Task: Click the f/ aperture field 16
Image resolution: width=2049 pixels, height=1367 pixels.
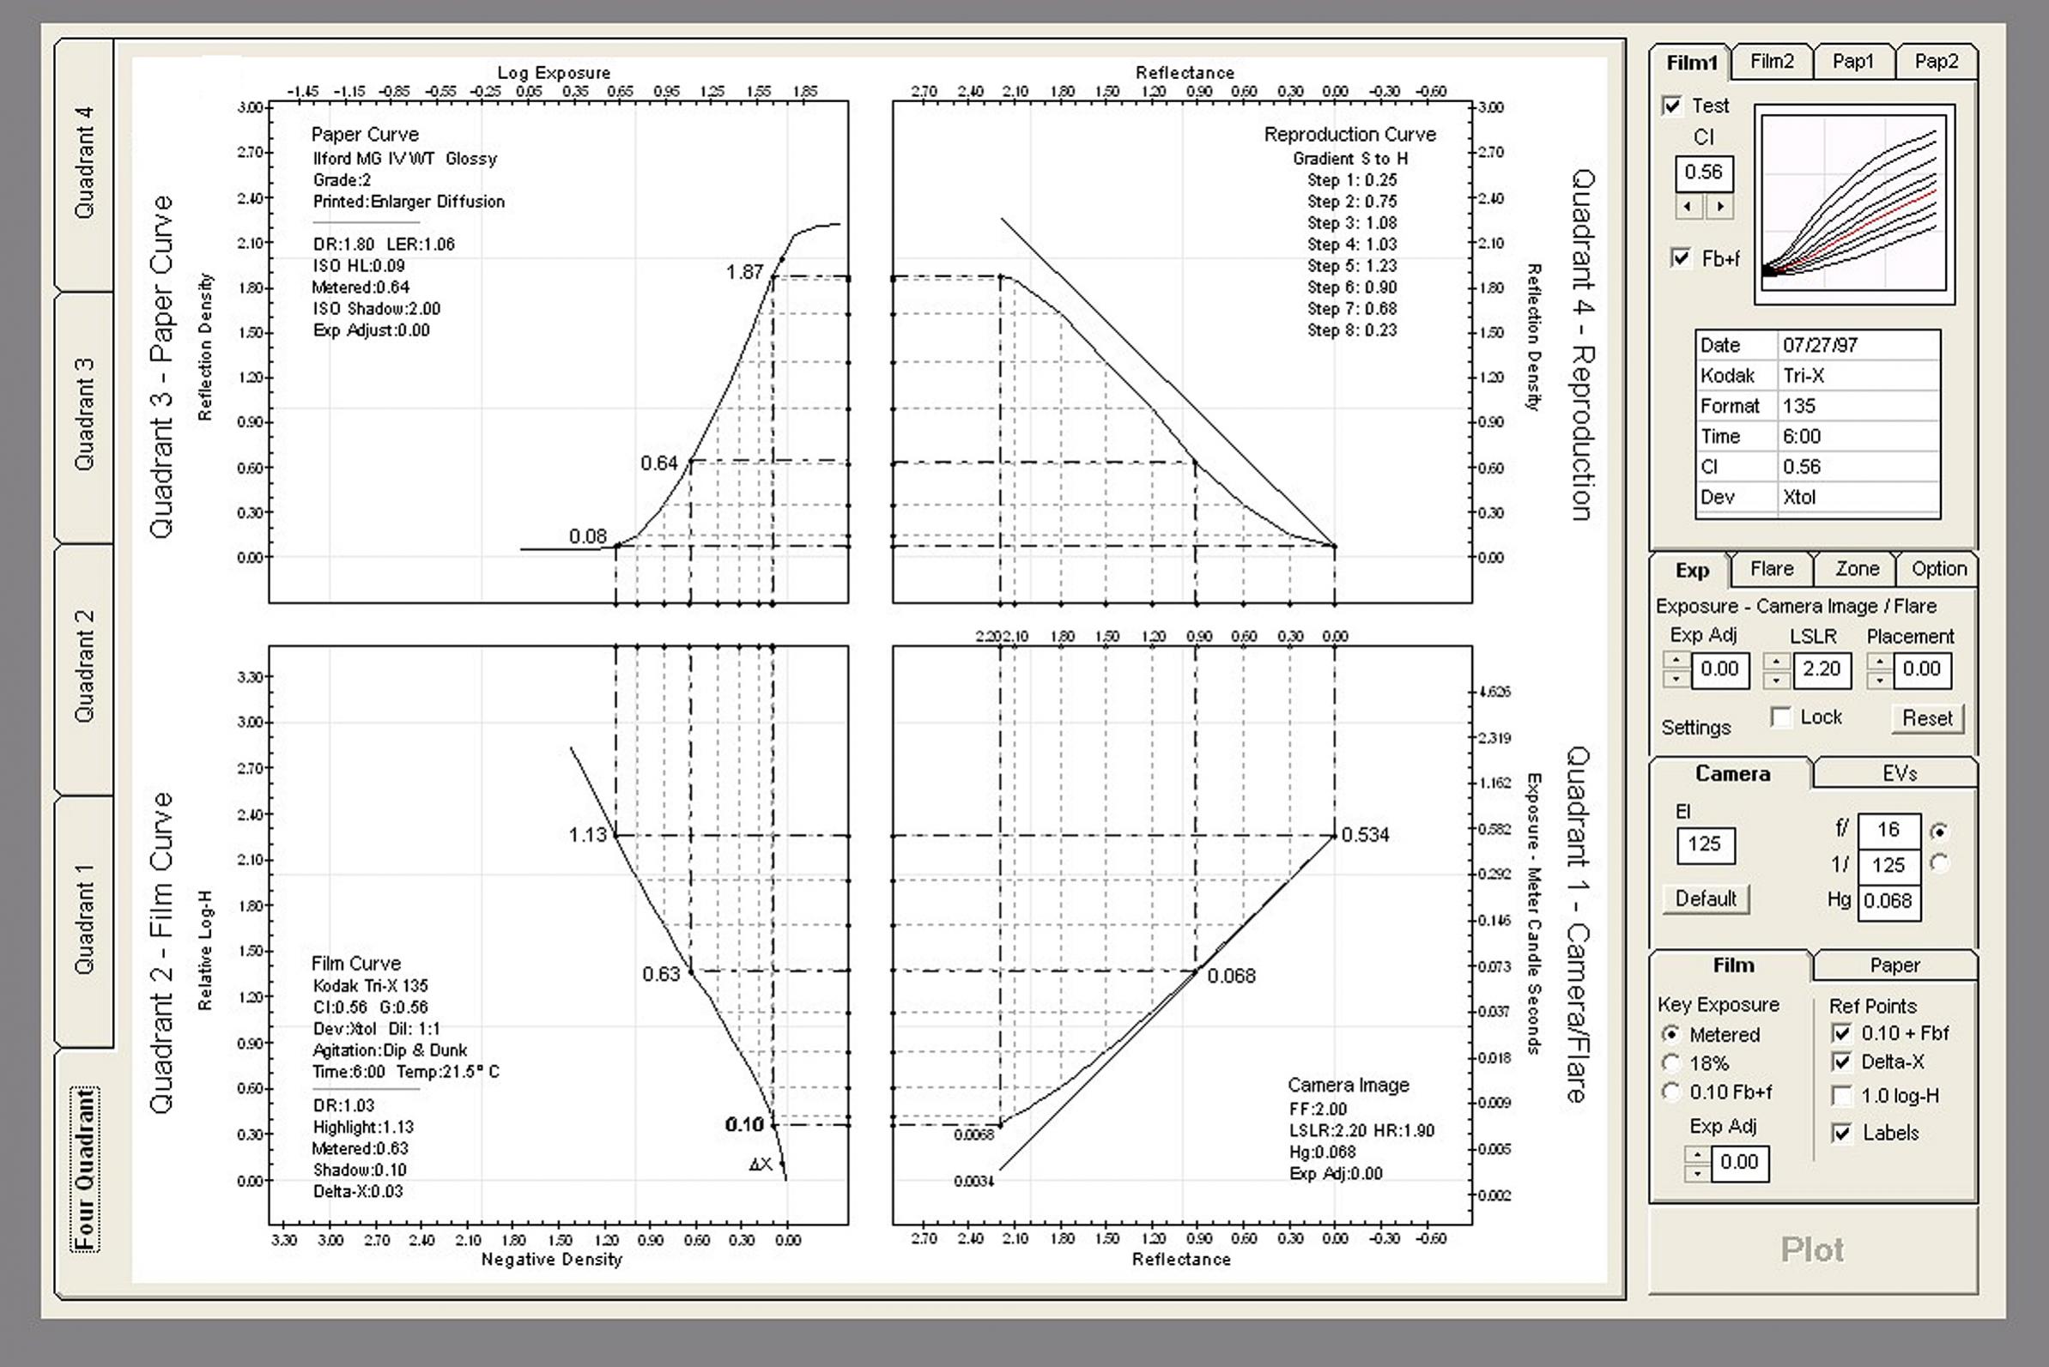Action: coord(1888,830)
